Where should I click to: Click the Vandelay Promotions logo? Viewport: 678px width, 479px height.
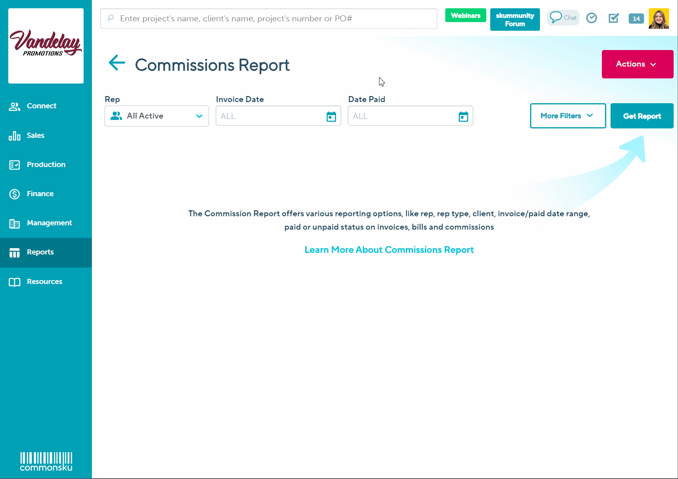click(x=46, y=46)
